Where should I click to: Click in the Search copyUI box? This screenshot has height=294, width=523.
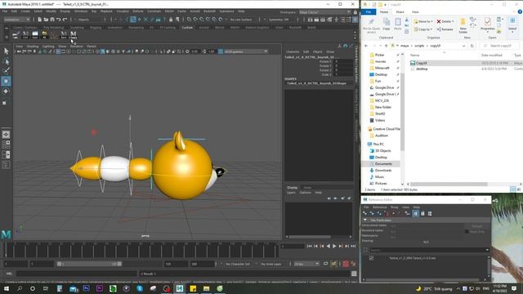tap(499, 46)
